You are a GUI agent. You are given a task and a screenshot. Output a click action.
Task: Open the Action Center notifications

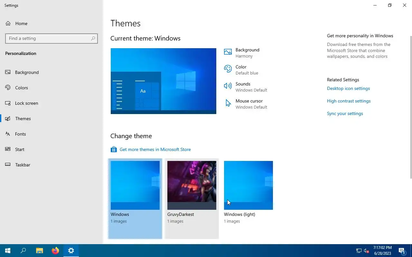[402, 251]
